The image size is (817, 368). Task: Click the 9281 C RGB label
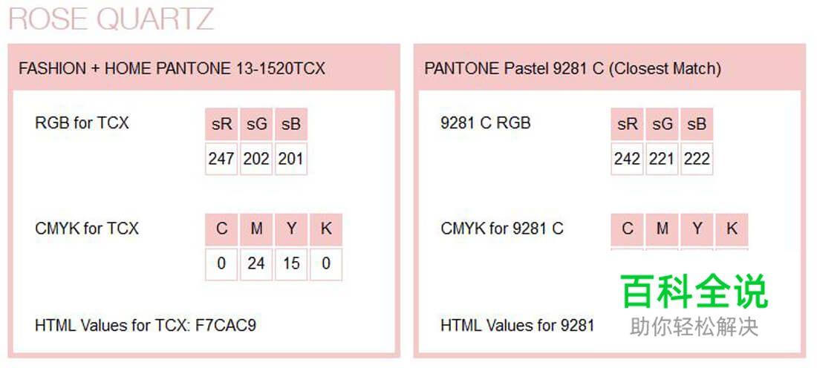tap(486, 123)
